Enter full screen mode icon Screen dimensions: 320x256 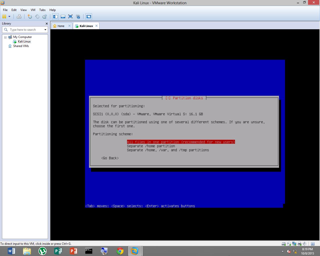pyautogui.click(x=70, y=16)
